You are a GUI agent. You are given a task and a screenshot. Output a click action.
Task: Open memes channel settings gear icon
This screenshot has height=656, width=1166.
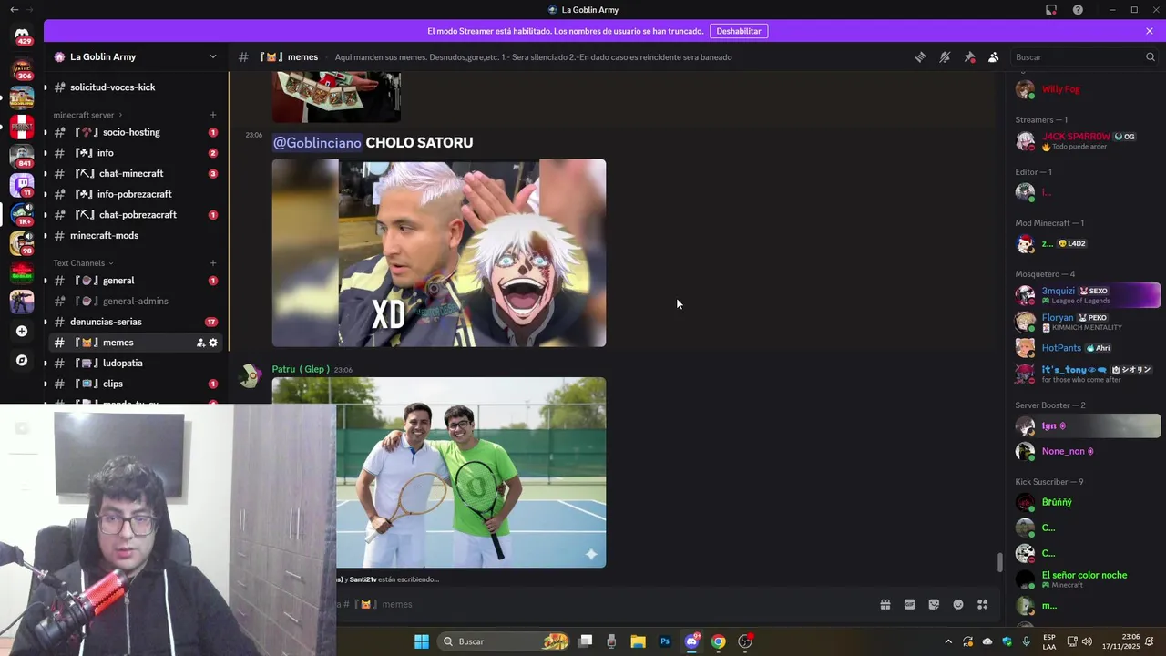[213, 343]
